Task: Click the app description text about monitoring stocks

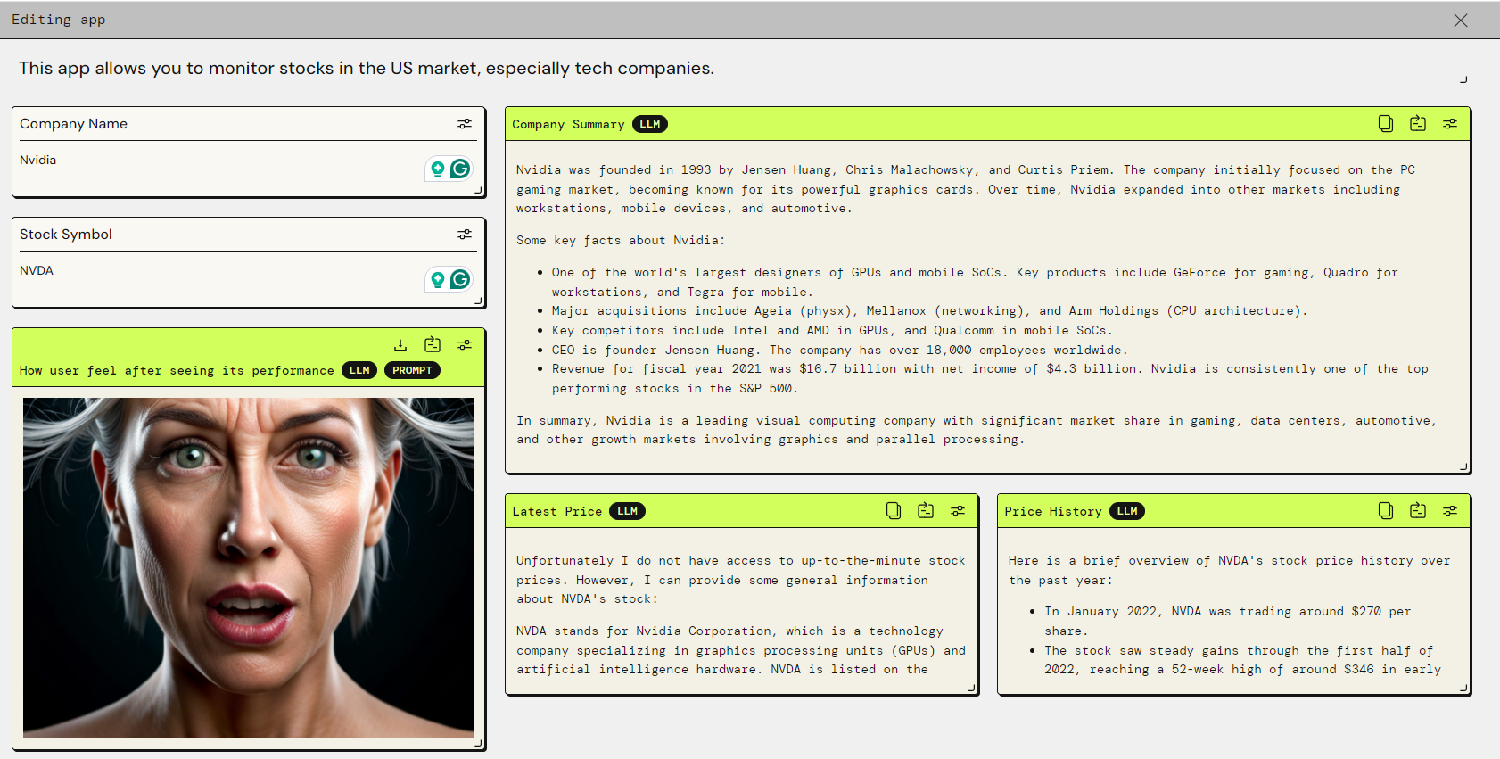Action: tap(367, 68)
